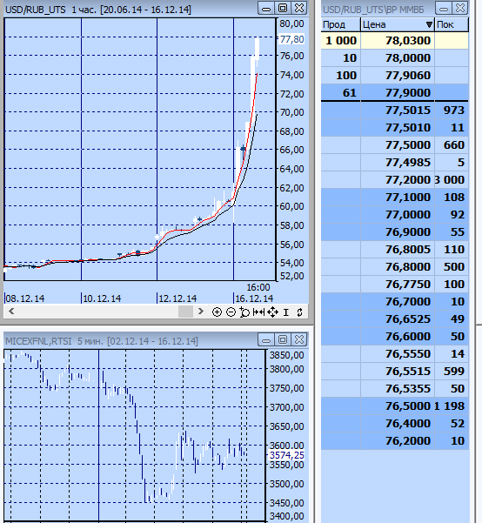This screenshot has height=523, width=482.
Task: Zoom out of USD/RUB chart with minus icon
Action: [x=231, y=312]
